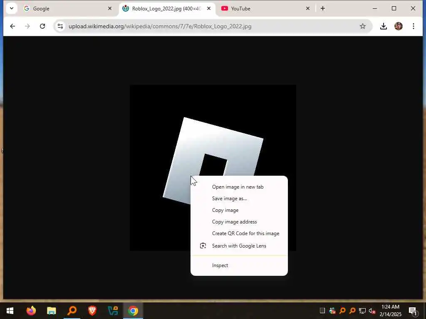Open the notification center icon
426x319 pixels.
[x=413, y=311]
